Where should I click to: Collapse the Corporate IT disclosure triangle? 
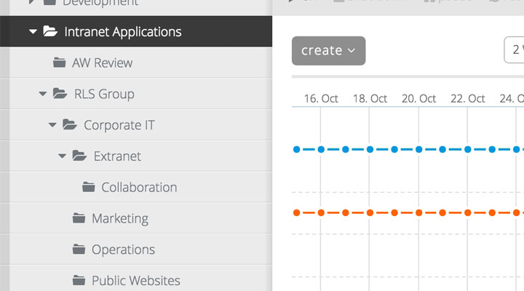[x=52, y=125]
